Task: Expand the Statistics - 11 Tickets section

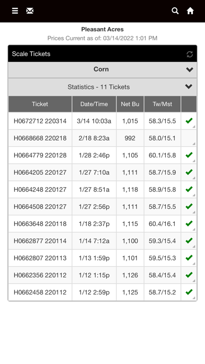Action: point(102,87)
